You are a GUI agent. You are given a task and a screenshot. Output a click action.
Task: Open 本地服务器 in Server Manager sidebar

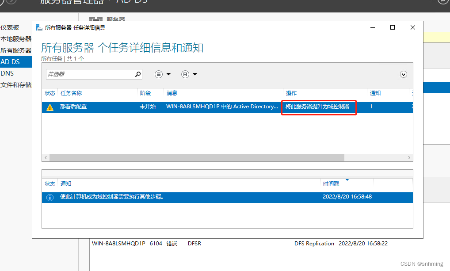pos(16,39)
